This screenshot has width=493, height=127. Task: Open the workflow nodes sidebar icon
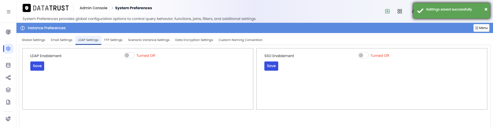tap(8, 78)
